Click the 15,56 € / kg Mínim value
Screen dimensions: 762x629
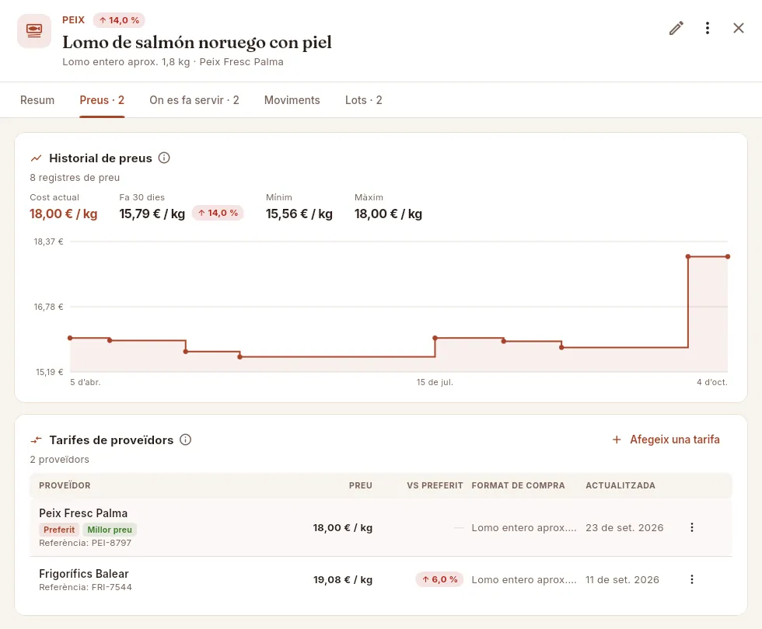(299, 214)
